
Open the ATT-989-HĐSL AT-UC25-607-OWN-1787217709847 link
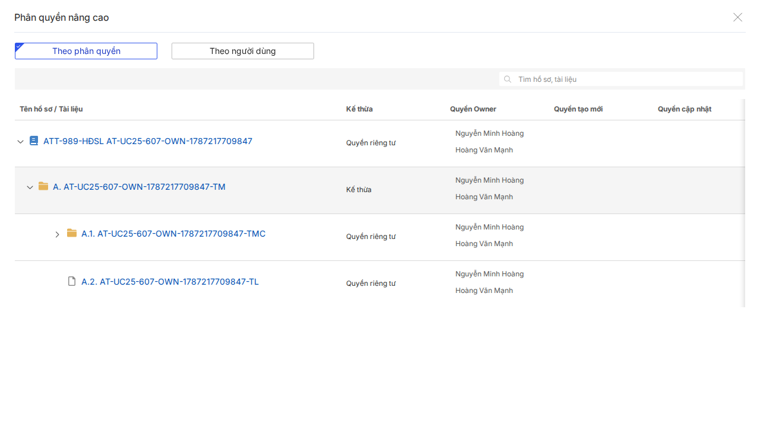[148, 141]
